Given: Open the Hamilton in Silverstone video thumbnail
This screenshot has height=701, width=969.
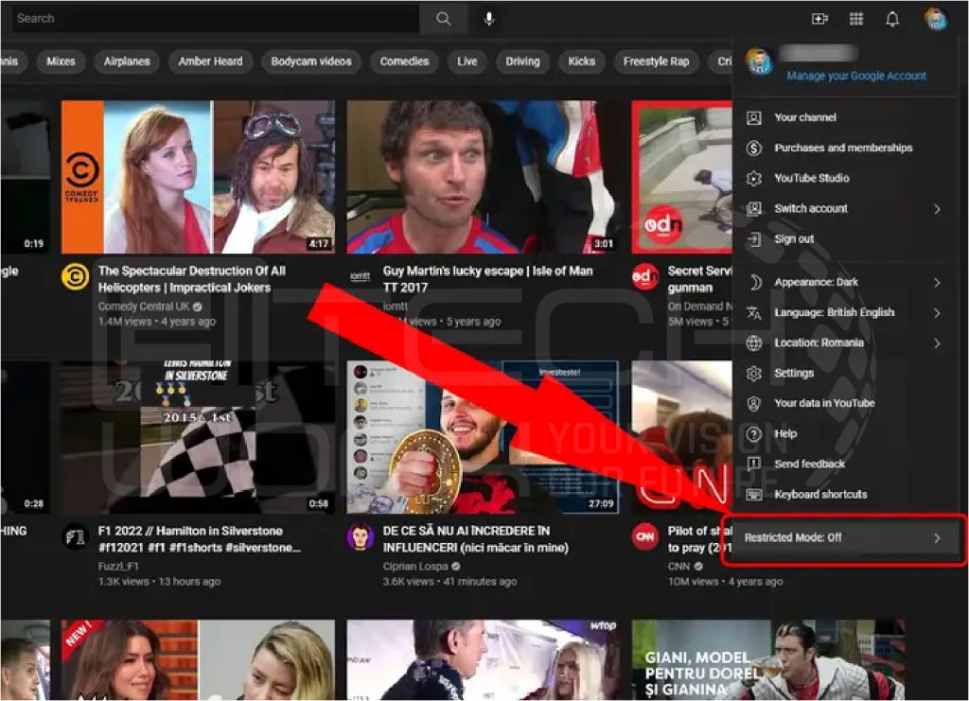Looking at the screenshot, I should pos(199,437).
